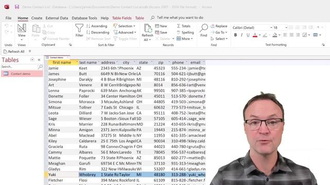Image resolution: width=330 pixels, height=185 pixels.
Task: Open the Table Fields tab
Action: (122, 18)
